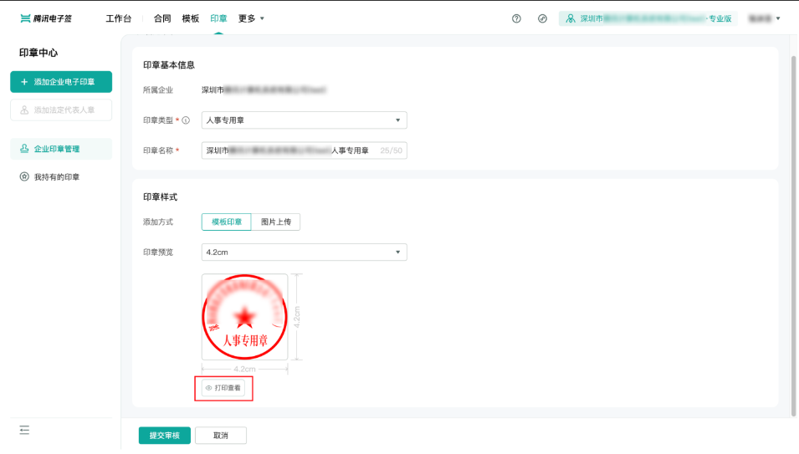Open the help question mark icon
This screenshot has height=454, width=799.
(x=516, y=18)
